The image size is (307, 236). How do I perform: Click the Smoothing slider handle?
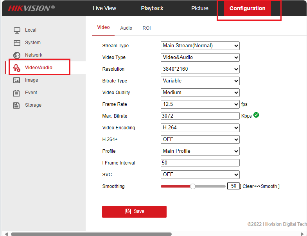pos(192,186)
